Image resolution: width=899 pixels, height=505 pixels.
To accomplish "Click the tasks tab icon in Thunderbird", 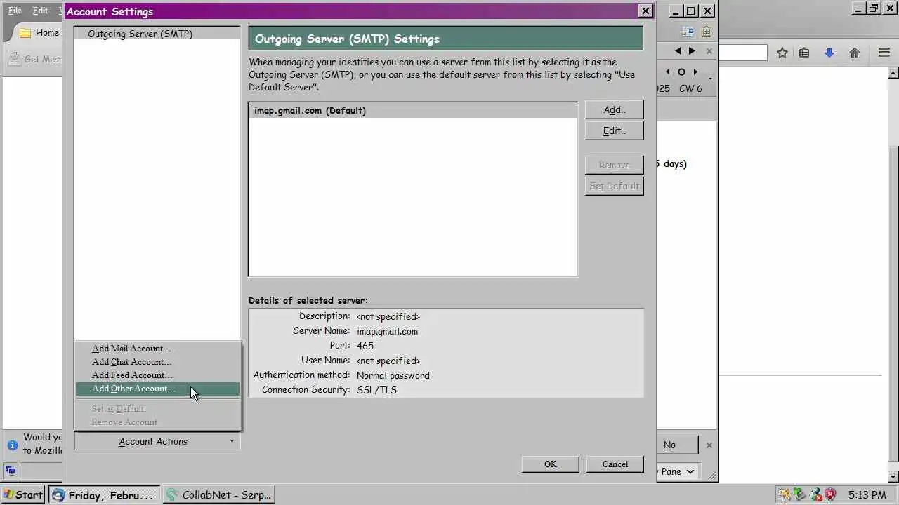I will click(x=707, y=32).
